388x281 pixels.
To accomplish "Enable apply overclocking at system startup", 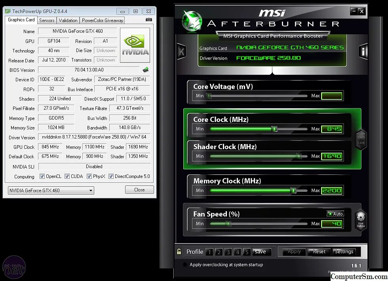I will click(184, 264).
